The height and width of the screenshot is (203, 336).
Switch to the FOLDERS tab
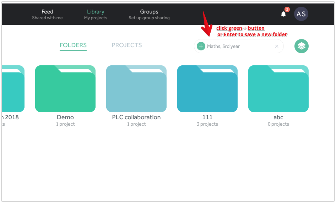pyautogui.click(x=73, y=45)
